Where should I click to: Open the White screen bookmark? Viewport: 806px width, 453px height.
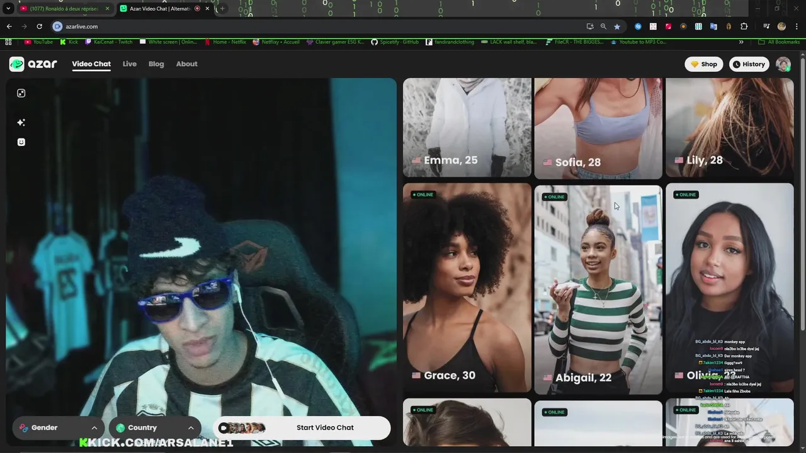click(x=168, y=42)
